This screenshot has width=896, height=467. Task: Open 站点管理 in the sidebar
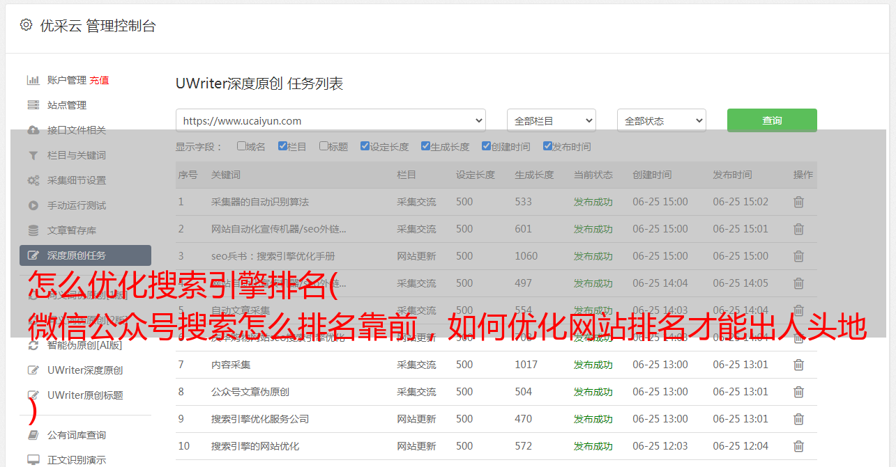point(67,105)
